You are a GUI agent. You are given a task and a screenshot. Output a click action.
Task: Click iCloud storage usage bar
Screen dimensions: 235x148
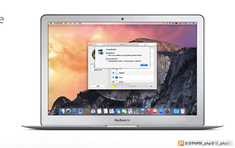(129, 86)
